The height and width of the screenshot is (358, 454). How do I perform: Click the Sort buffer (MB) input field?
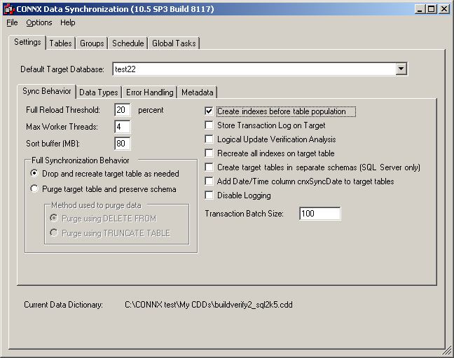point(123,144)
